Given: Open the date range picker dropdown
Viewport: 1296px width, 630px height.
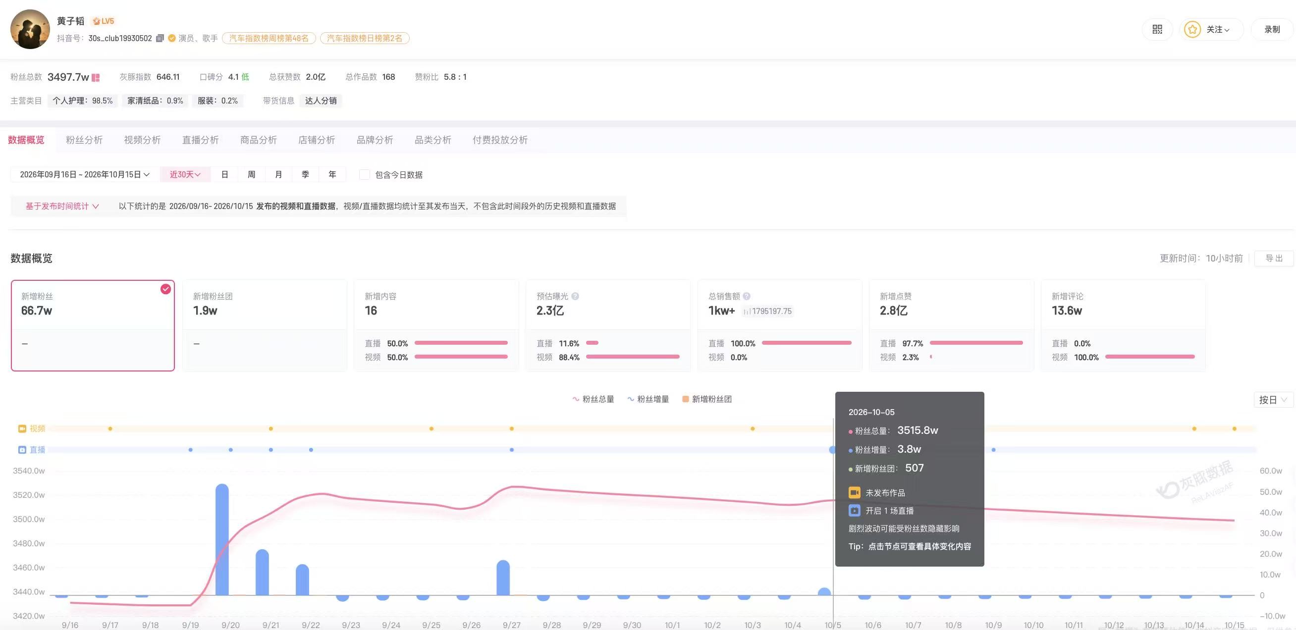Looking at the screenshot, I should tap(85, 174).
